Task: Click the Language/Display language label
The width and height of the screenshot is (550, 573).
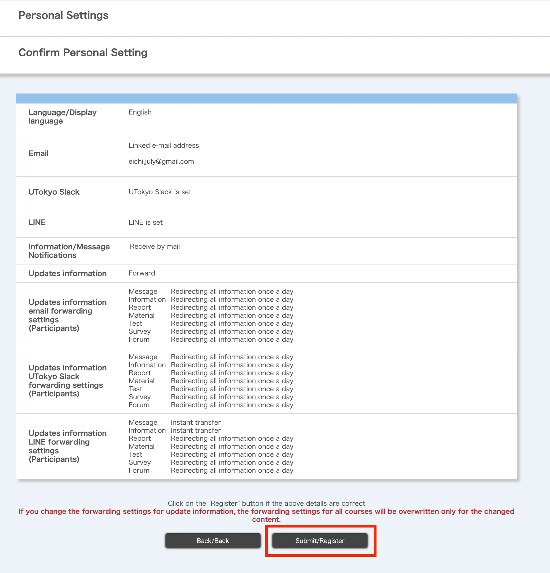Action: coord(62,116)
